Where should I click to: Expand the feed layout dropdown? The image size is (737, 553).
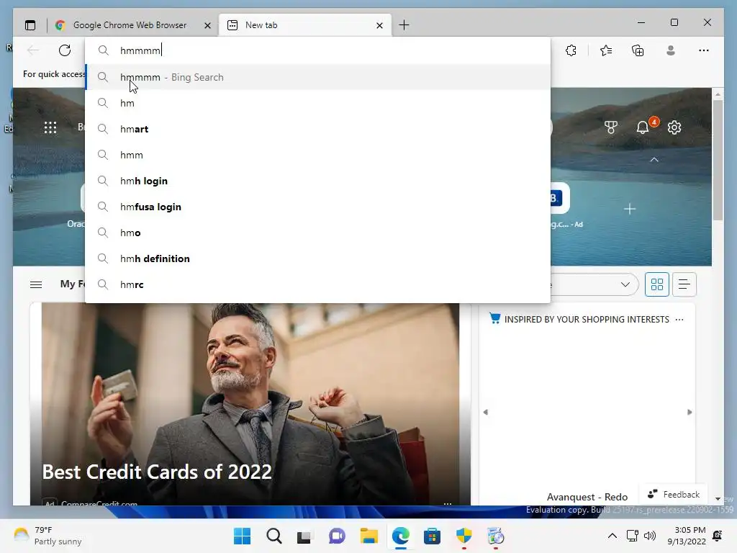pyautogui.click(x=625, y=284)
